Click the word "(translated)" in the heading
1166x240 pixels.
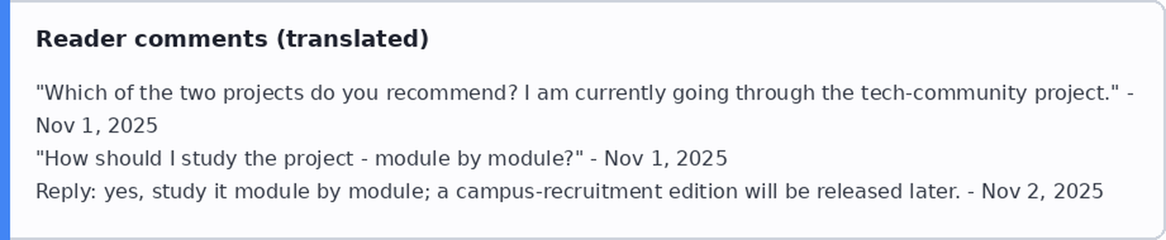pos(353,39)
